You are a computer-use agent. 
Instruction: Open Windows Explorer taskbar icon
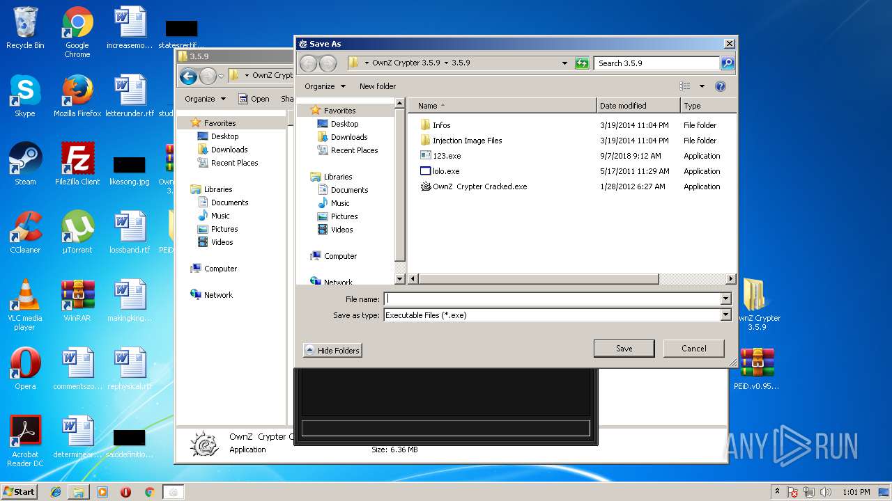pyautogui.click(x=79, y=492)
